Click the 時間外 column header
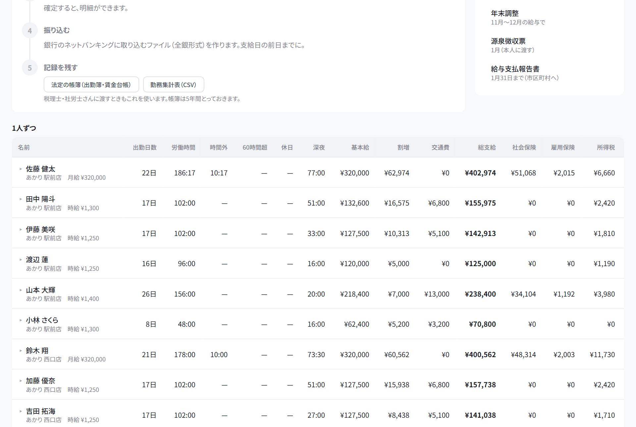The image size is (636, 427). click(x=219, y=147)
